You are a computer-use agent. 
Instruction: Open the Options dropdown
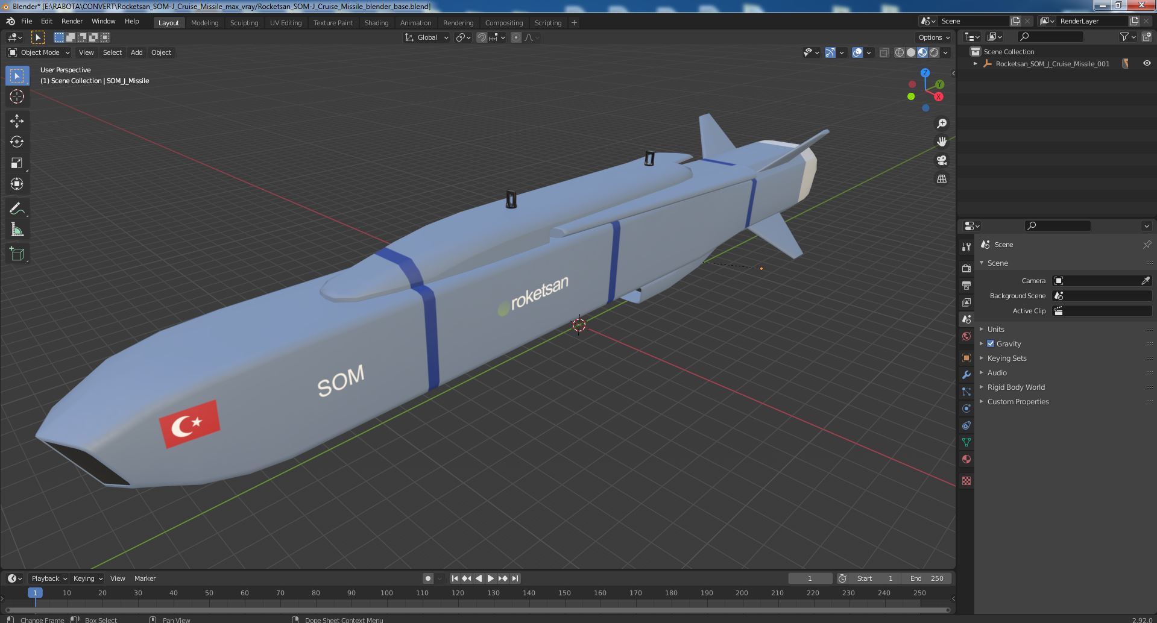[934, 37]
